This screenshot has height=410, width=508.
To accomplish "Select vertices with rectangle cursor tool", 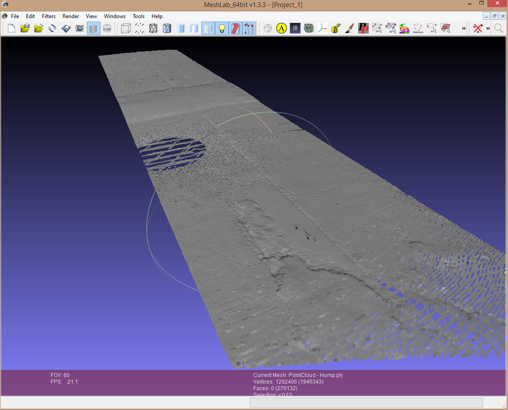I will coord(432,29).
